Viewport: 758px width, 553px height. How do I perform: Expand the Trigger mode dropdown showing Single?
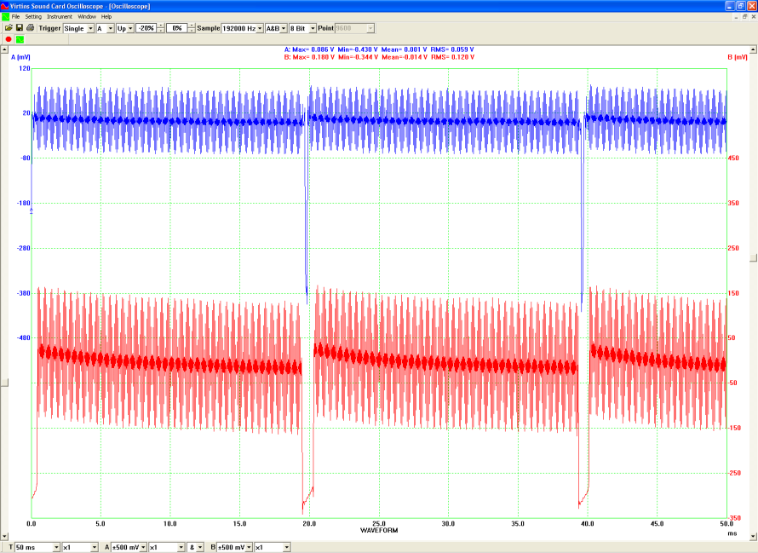[x=90, y=29]
